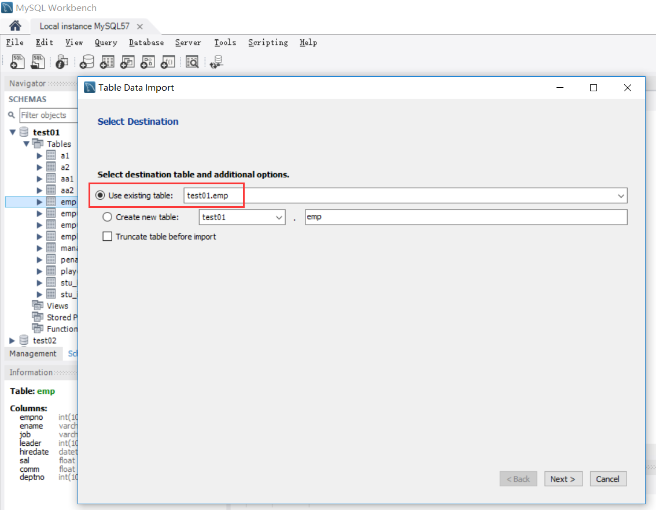Open the Help menu

pos(308,42)
